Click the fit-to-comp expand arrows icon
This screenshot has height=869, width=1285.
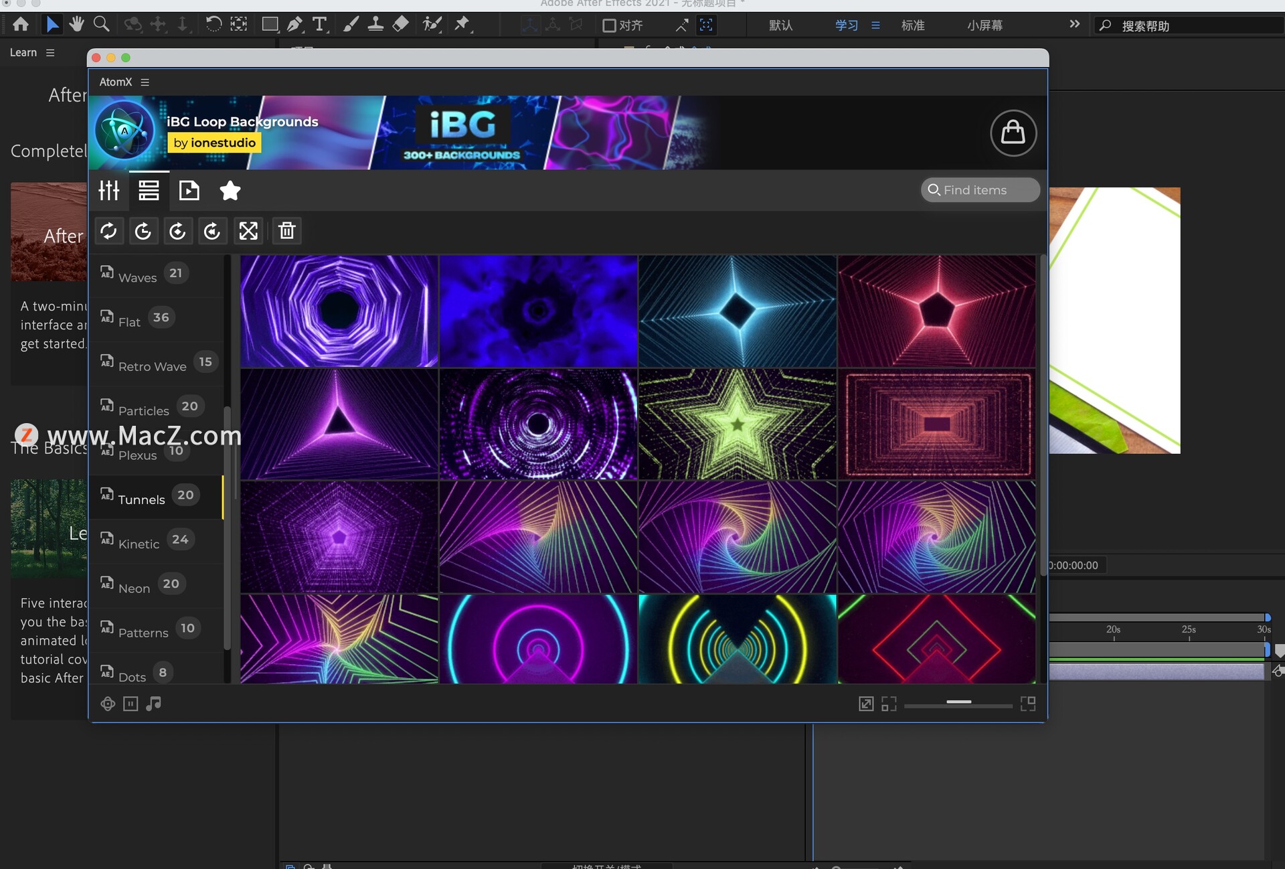click(x=248, y=231)
